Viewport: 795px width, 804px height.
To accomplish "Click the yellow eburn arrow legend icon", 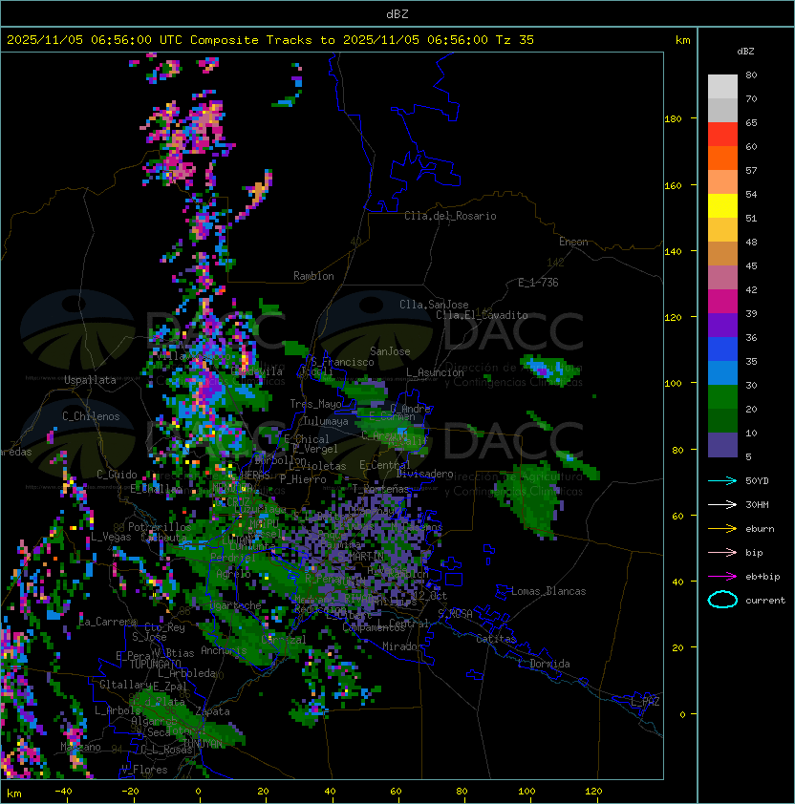I will coord(722,529).
